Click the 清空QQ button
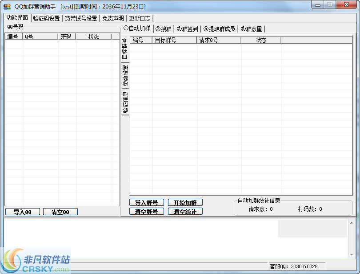The image size is (360, 274). click(x=60, y=212)
